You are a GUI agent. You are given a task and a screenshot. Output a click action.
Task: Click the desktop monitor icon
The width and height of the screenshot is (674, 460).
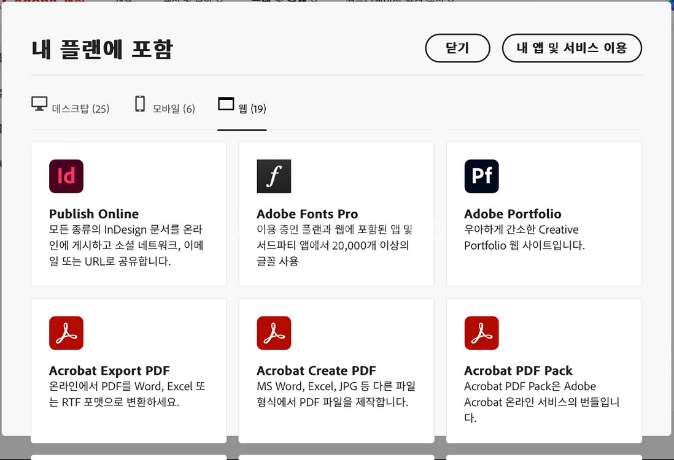(39, 104)
